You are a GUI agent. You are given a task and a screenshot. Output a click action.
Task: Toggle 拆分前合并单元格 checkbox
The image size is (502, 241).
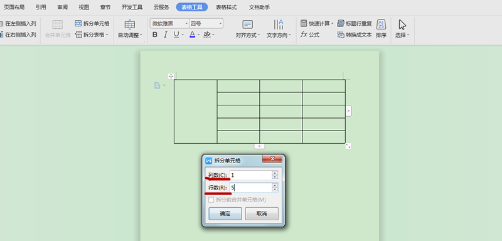tap(211, 200)
